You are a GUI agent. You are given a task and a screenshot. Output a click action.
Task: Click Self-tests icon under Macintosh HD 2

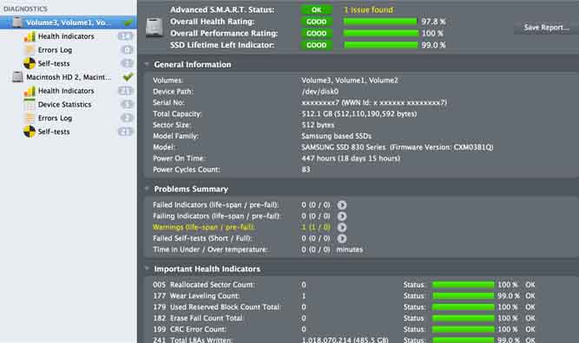pyautogui.click(x=30, y=132)
